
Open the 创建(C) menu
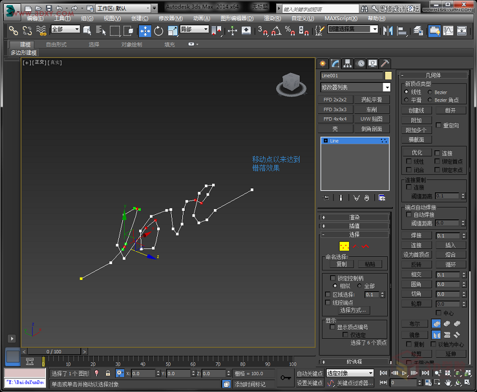(140, 19)
